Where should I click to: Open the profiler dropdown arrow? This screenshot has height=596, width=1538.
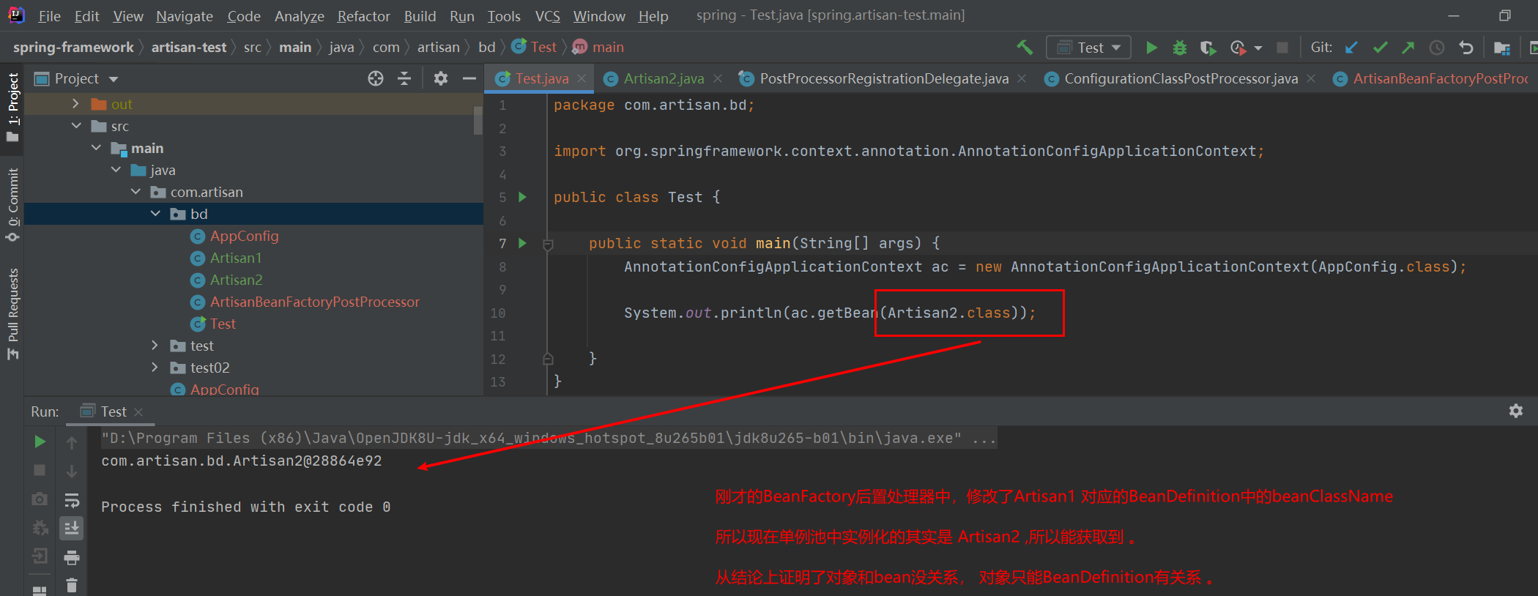point(1258,48)
